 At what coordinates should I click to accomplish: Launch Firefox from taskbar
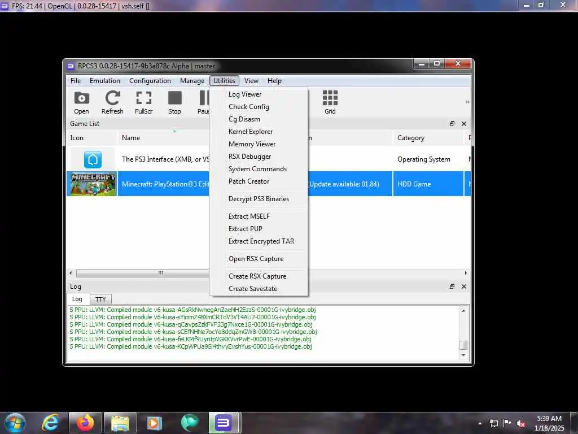click(85, 423)
